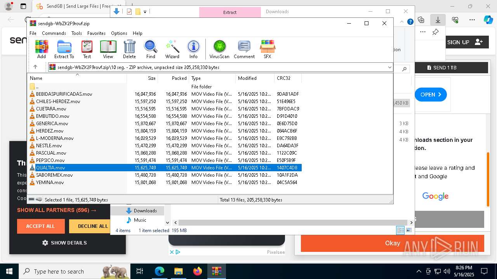Sort by the CRC32 column header
This screenshot has height=279, width=497.
tap(288, 78)
